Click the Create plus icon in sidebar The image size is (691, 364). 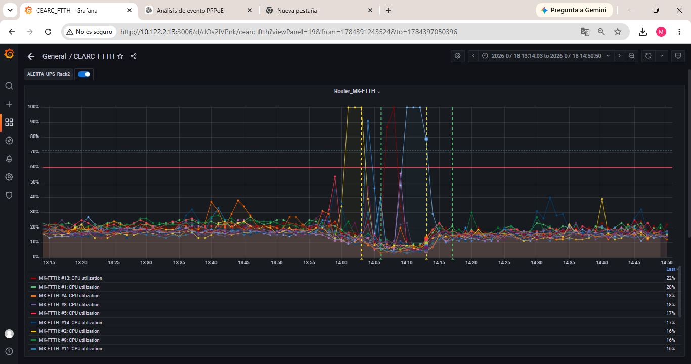(x=9, y=104)
